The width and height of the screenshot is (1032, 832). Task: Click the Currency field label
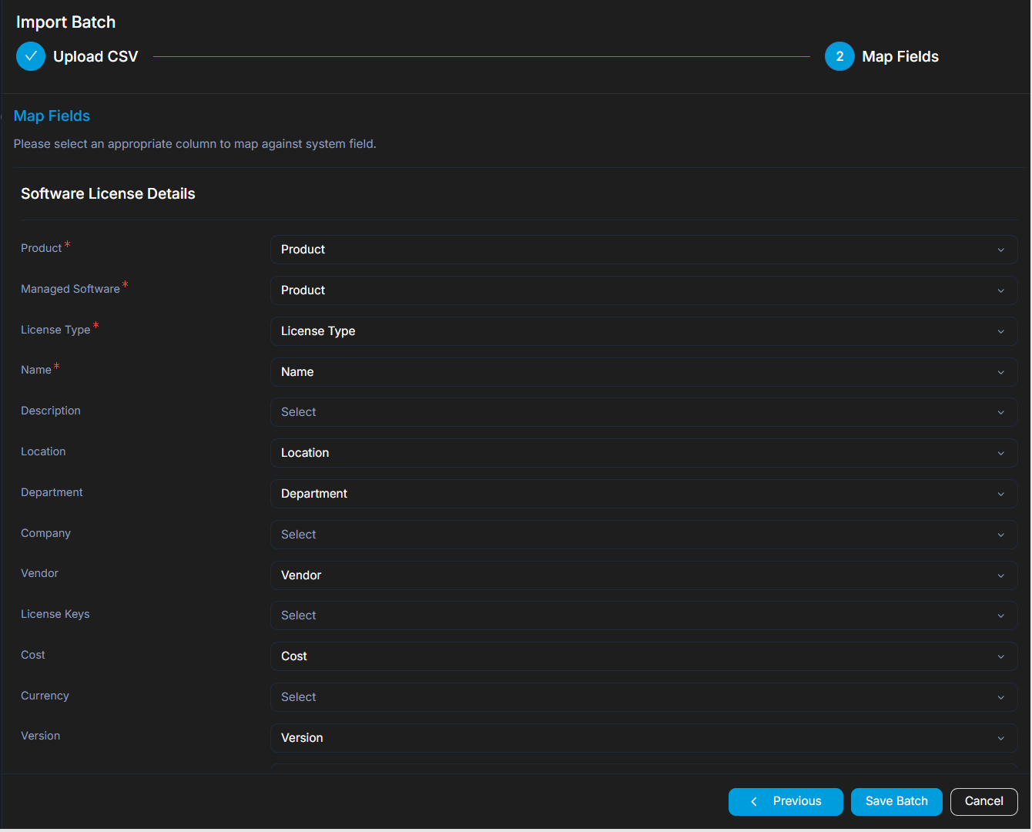[45, 696]
